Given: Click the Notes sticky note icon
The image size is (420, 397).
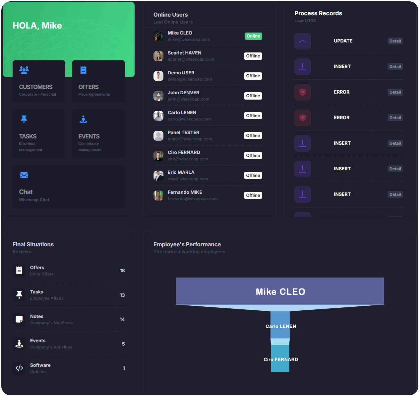Looking at the screenshot, I should [19, 319].
